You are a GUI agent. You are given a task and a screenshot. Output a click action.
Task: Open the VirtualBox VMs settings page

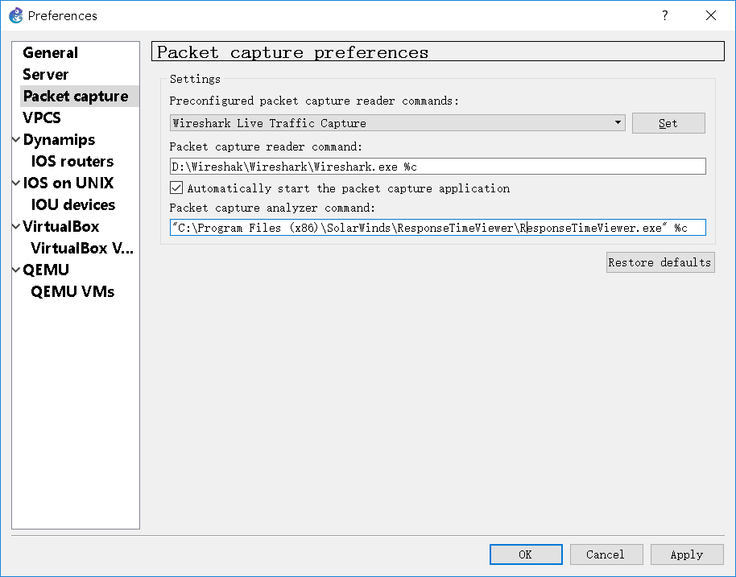[82, 248]
